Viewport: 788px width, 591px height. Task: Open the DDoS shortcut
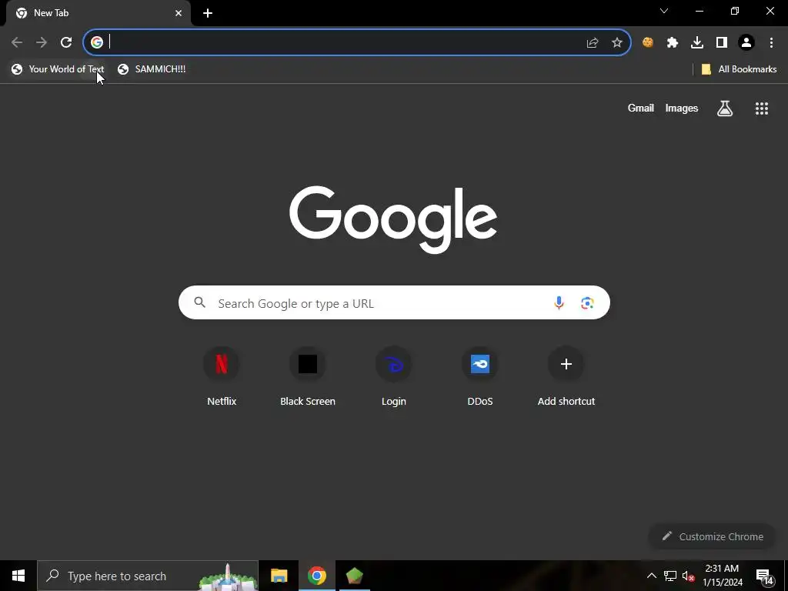(x=480, y=377)
